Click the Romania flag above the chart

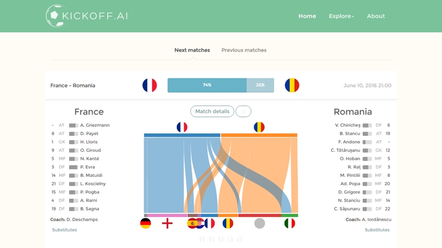(259, 127)
